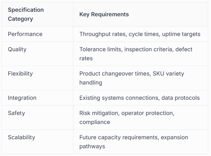Select the Performance category cell
211x156 pixels.
[x=25, y=34]
